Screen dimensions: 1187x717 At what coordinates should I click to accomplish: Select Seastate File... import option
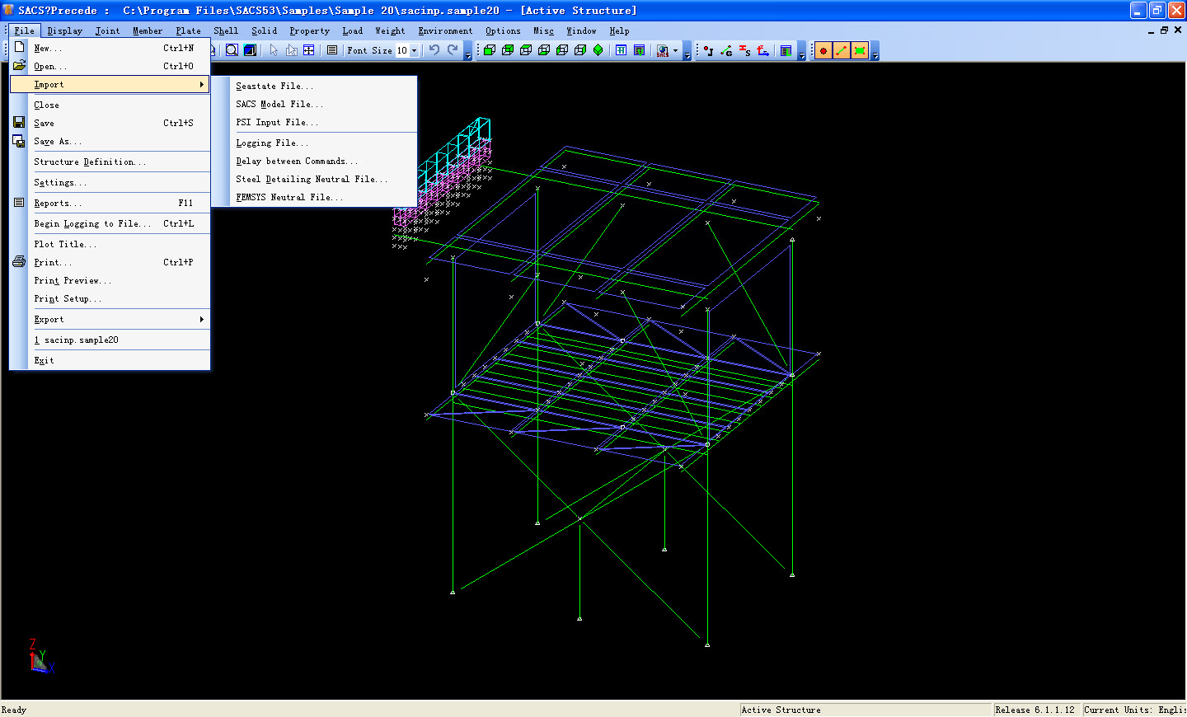pyautogui.click(x=314, y=86)
